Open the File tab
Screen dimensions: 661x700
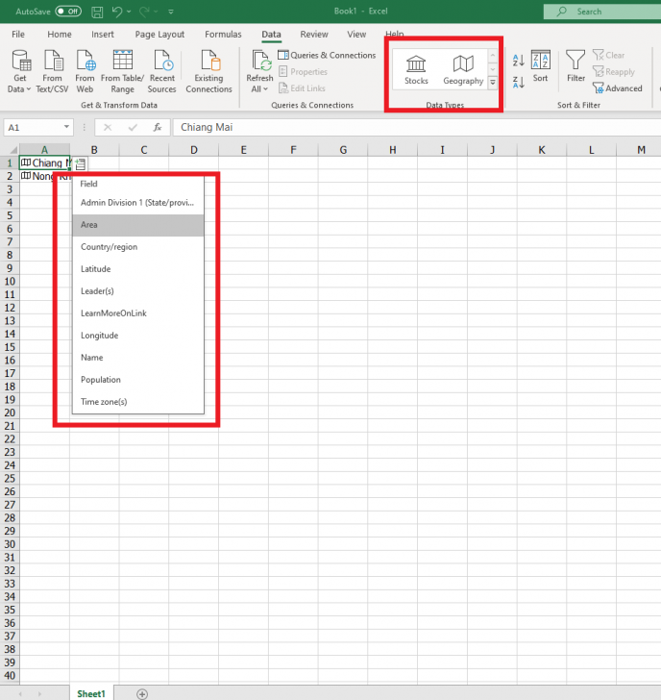(x=18, y=35)
